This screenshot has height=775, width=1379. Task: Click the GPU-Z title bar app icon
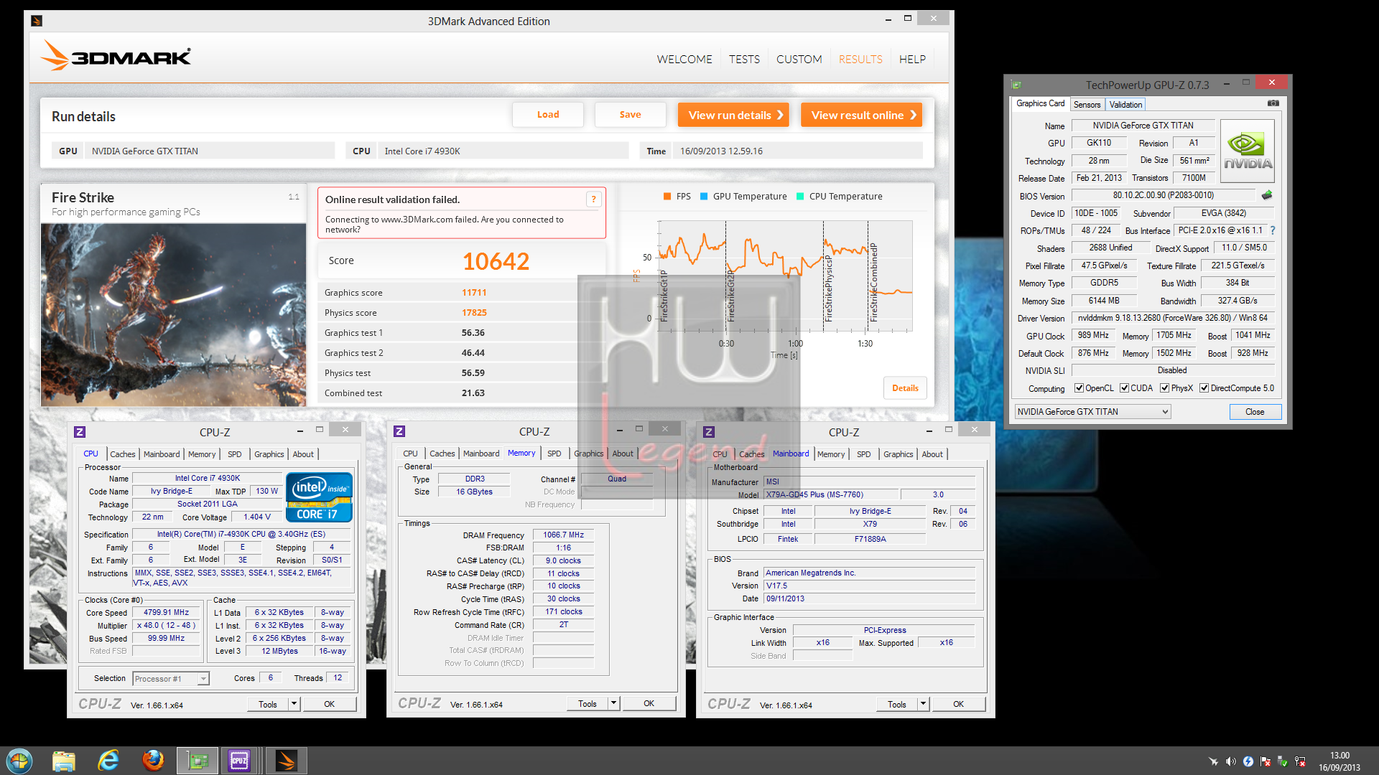click(1016, 85)
